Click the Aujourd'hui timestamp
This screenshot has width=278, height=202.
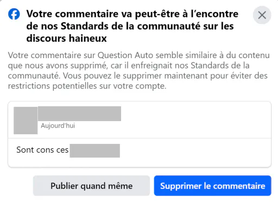tap(58, 125)
